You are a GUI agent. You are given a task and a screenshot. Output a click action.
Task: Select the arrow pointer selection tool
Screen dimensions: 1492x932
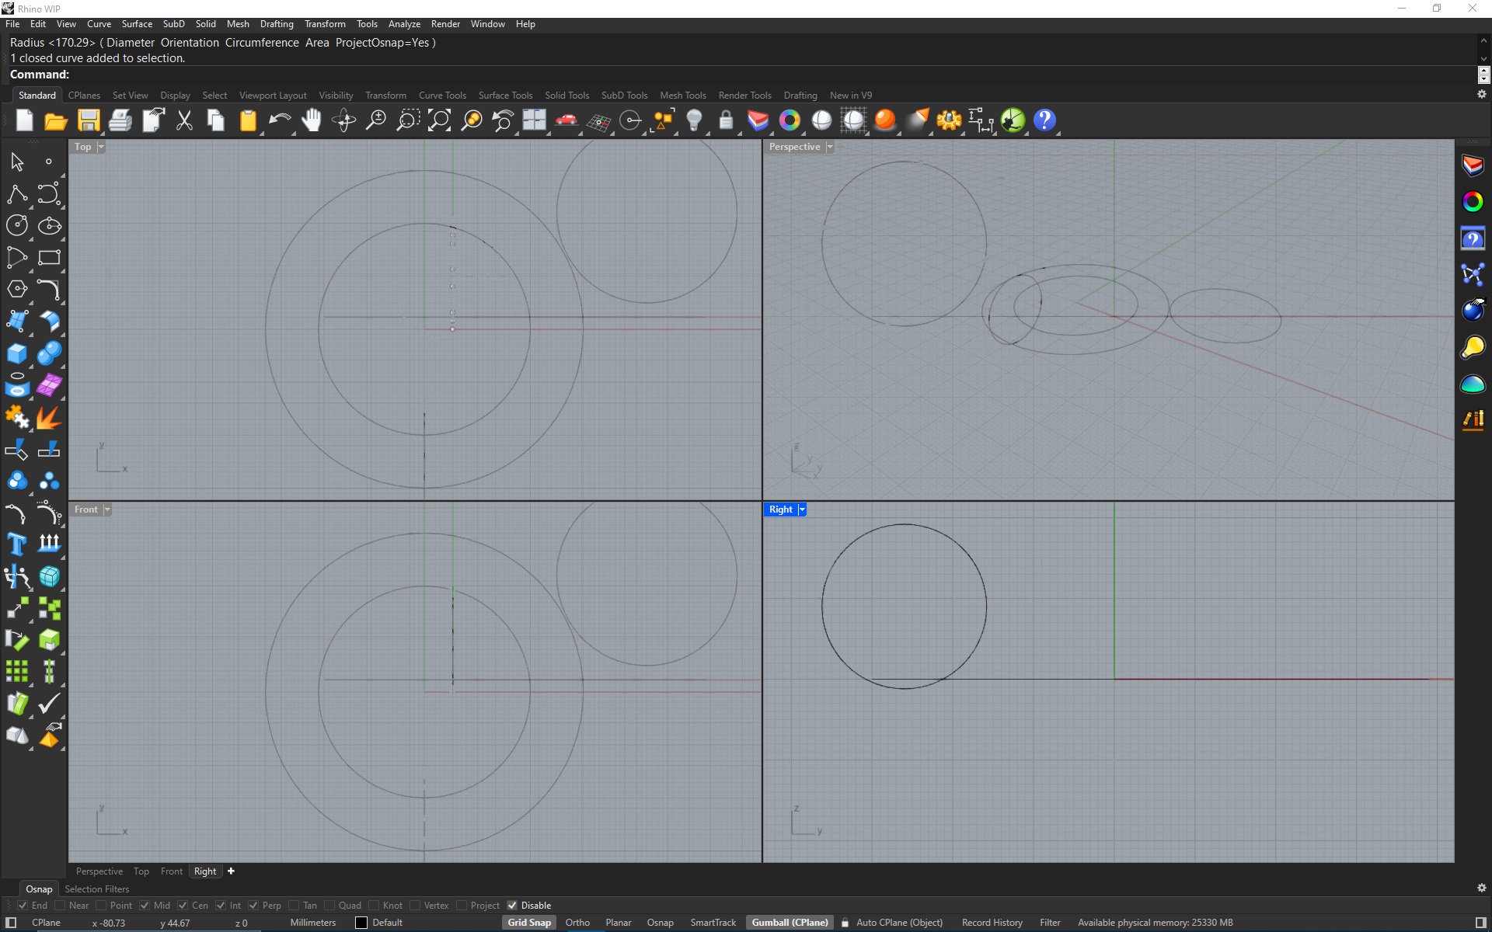(17, 162)
